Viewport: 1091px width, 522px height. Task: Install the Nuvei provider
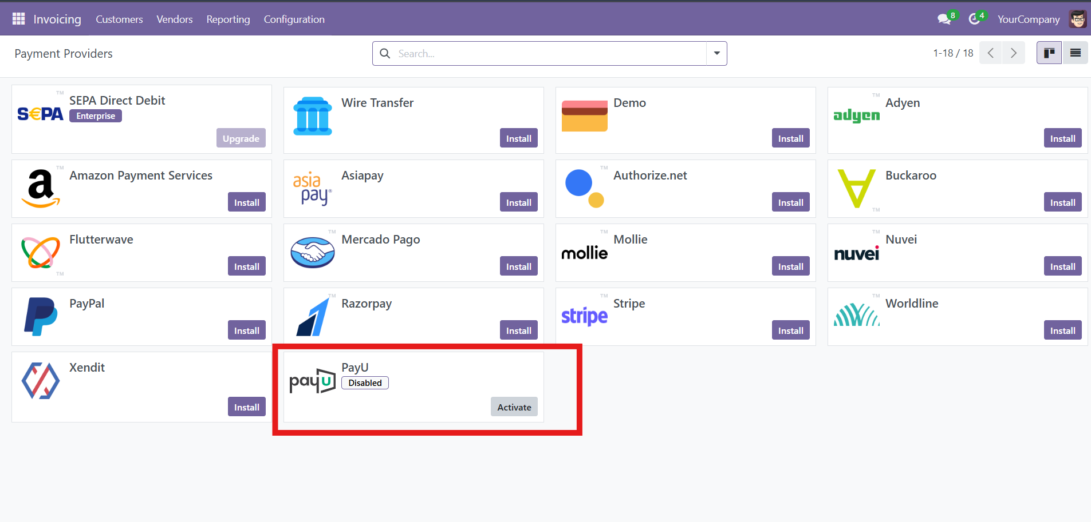coord(1063,266)
